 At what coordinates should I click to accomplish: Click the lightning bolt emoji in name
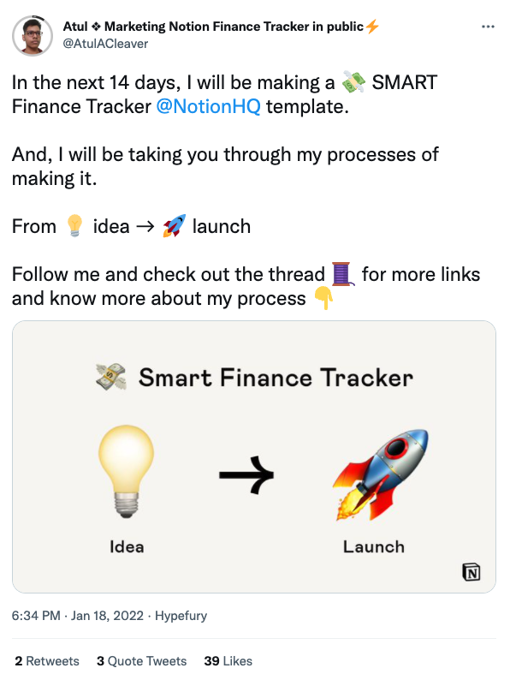[372, 27]
